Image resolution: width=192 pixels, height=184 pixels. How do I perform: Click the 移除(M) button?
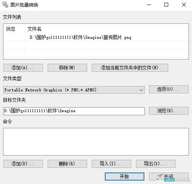tap(67, 68)
